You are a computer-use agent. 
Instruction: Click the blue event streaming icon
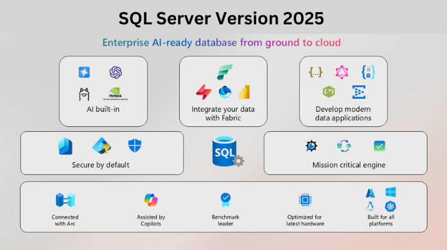[359, 92]
